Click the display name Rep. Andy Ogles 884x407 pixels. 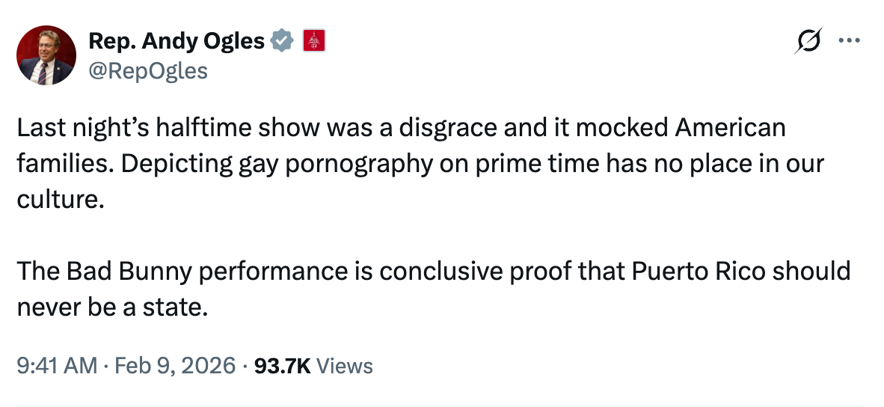coord(177,42)
